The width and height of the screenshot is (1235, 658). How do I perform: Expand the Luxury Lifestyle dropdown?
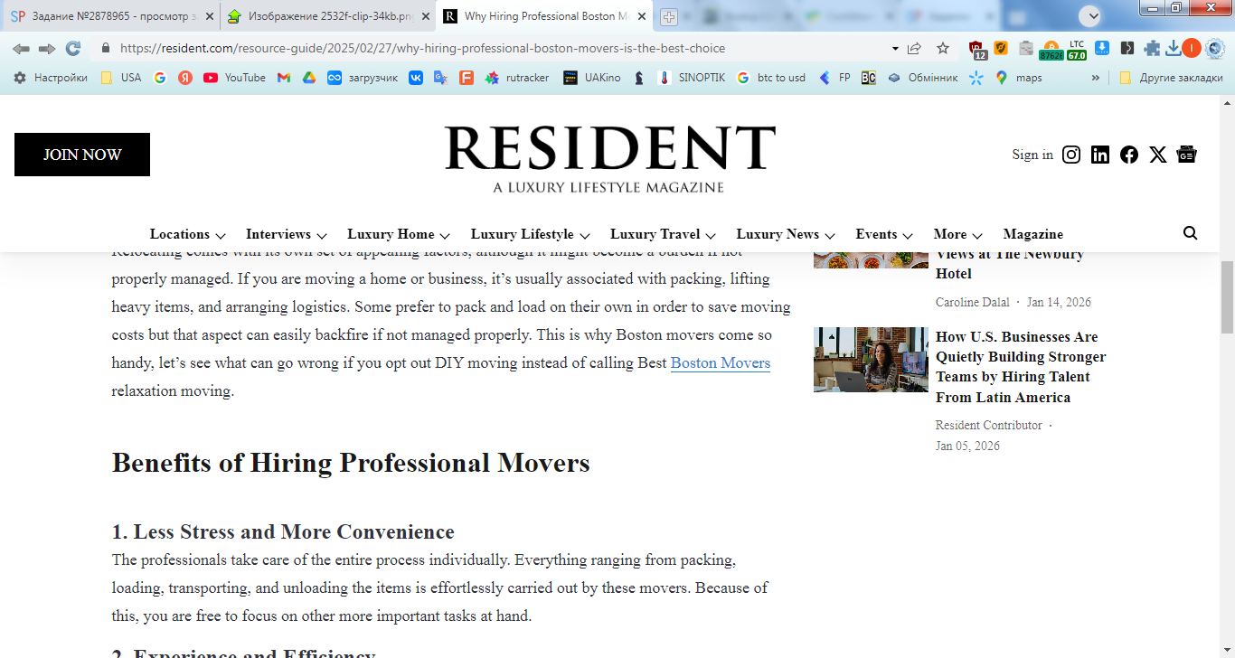pyautogui.click(x=531, y=234)
